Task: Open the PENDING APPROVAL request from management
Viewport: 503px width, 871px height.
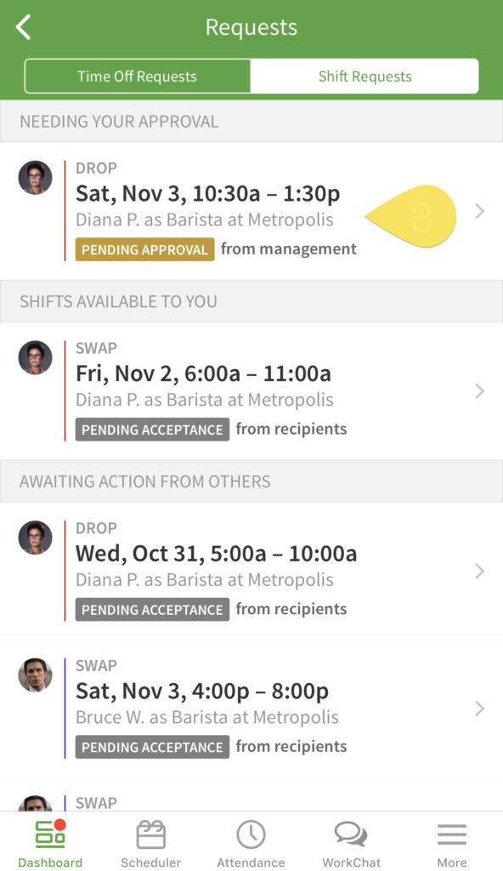Action: coord(144,249)
